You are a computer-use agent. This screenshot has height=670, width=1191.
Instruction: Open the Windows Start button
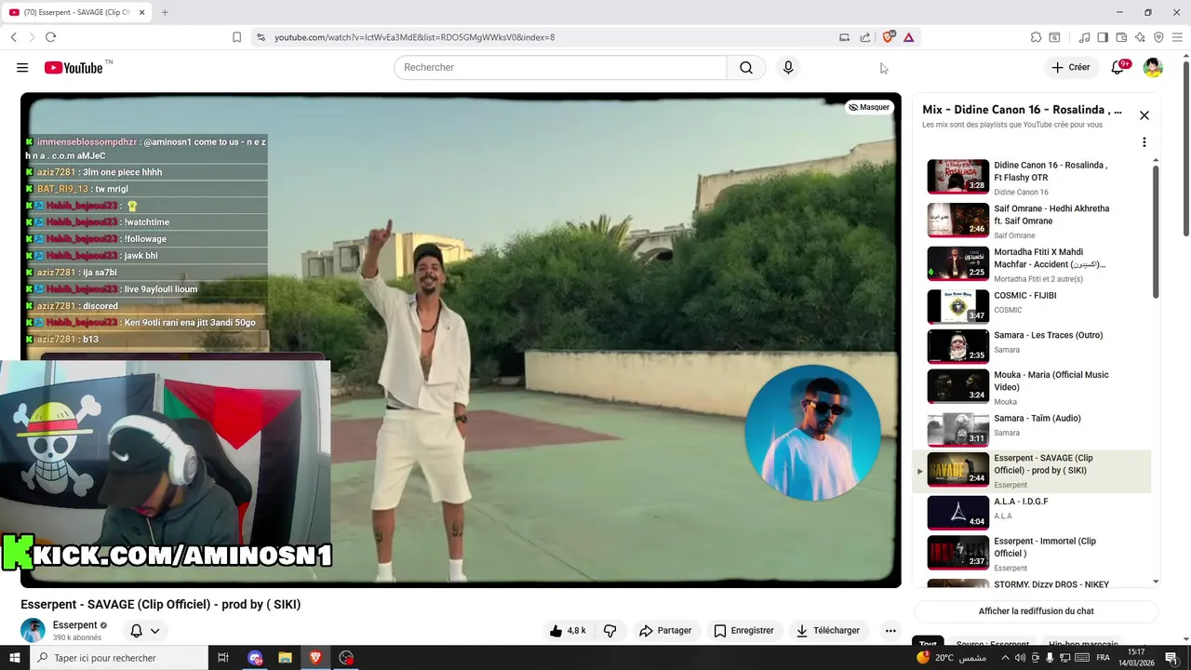coord(14,658)
